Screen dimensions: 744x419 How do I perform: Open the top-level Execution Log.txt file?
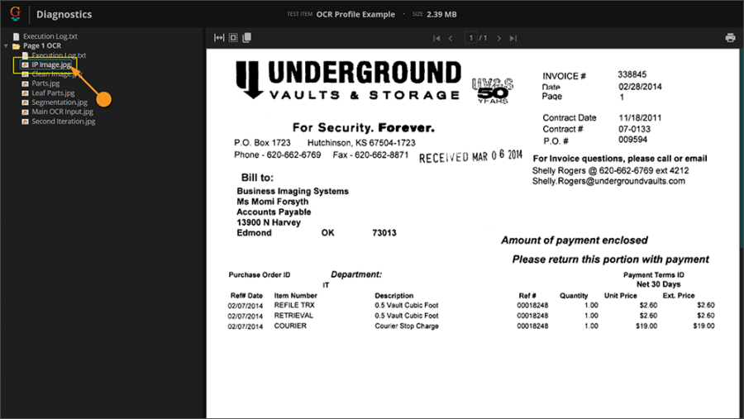point(50,36)
